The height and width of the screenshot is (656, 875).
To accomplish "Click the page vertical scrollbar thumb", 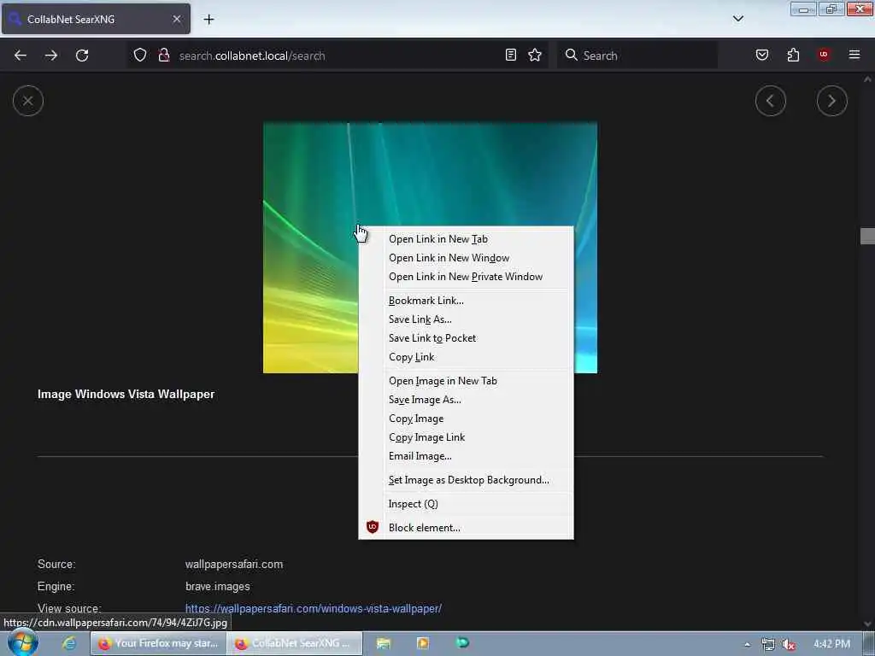I will (x=867, y=236).
